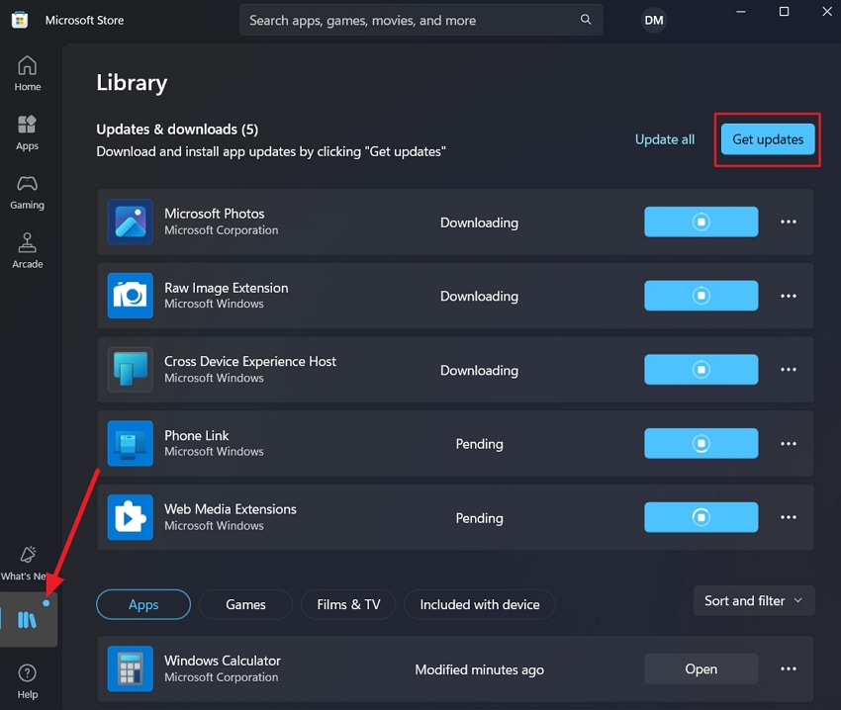Stop the Raw Image Extension download
Image resolution: width=841 pixels, height=710 pixels.
click(x=701, y=296)
